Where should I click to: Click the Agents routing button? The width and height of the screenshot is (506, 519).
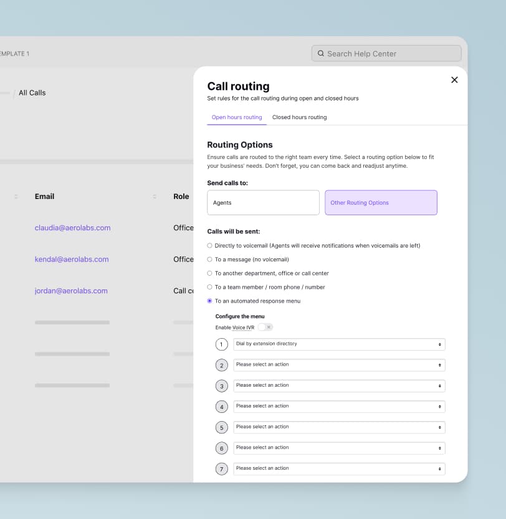point(263,203)
